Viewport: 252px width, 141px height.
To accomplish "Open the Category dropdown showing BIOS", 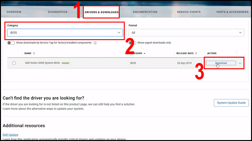I will 65,33.
